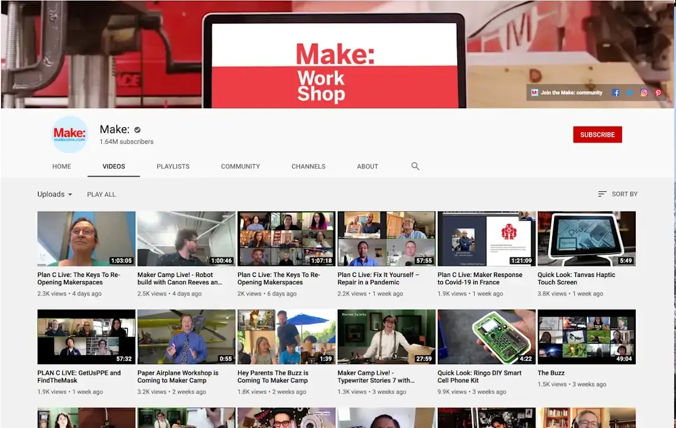Open the Sort By menu
Image resolution: width=676 pixels, height=428 pixels.
click(618, 194)
